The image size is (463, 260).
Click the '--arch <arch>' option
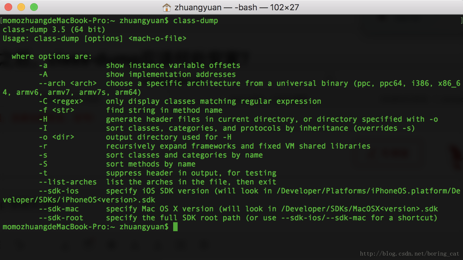(x=68, y=84)
